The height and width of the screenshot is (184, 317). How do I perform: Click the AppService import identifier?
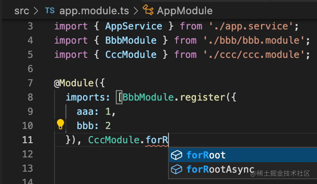134,26
